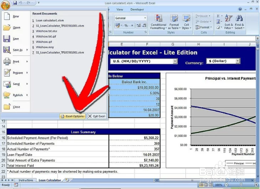This screenshot has height=189, width=260.
Task: Click the Find & Select binoculars icon
Action: coord(239,18)
